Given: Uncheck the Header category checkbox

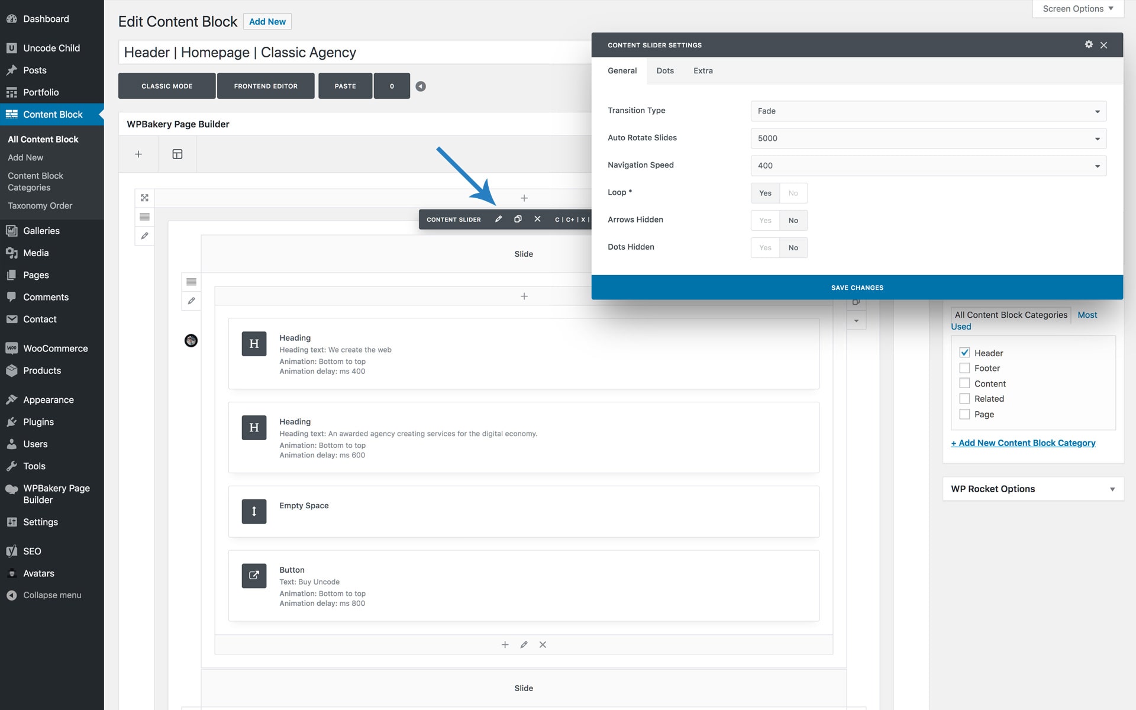Looking at the screenshot, I should coord(964,353).
